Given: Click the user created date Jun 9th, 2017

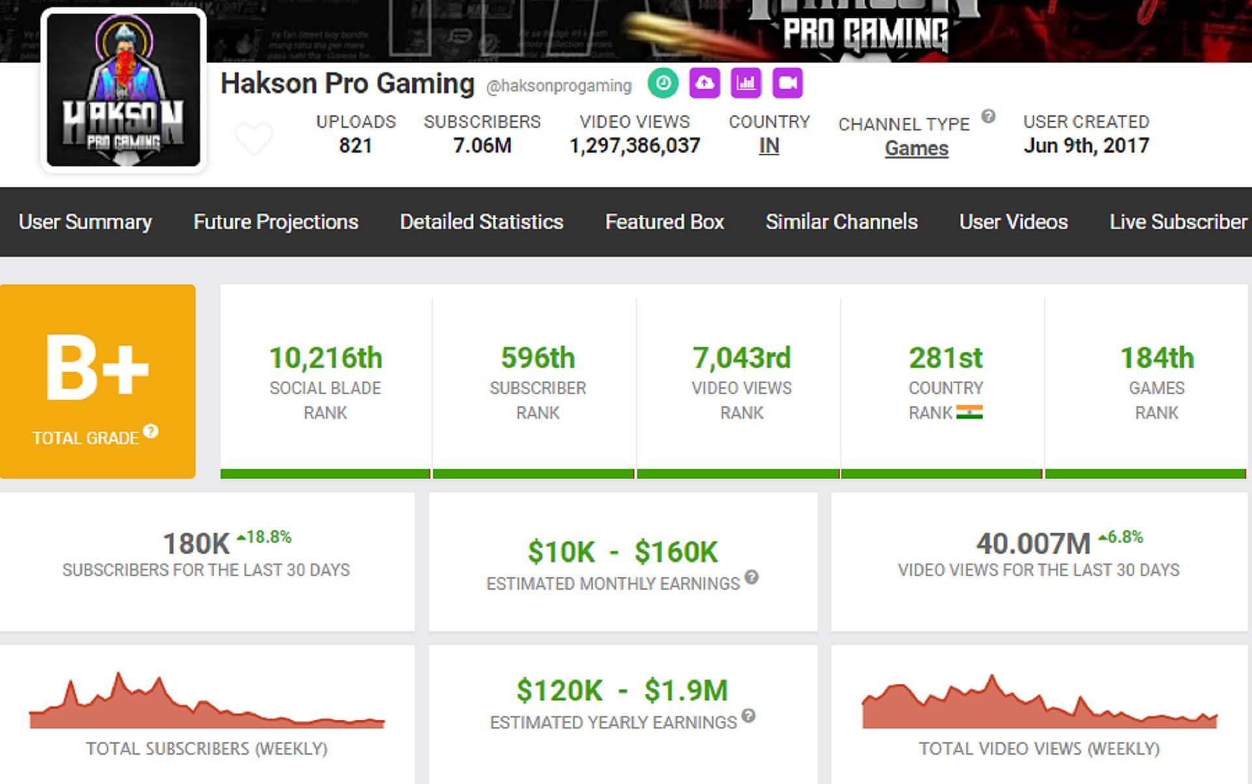Looking at the screenshot, I should [x=1086, y=145].
